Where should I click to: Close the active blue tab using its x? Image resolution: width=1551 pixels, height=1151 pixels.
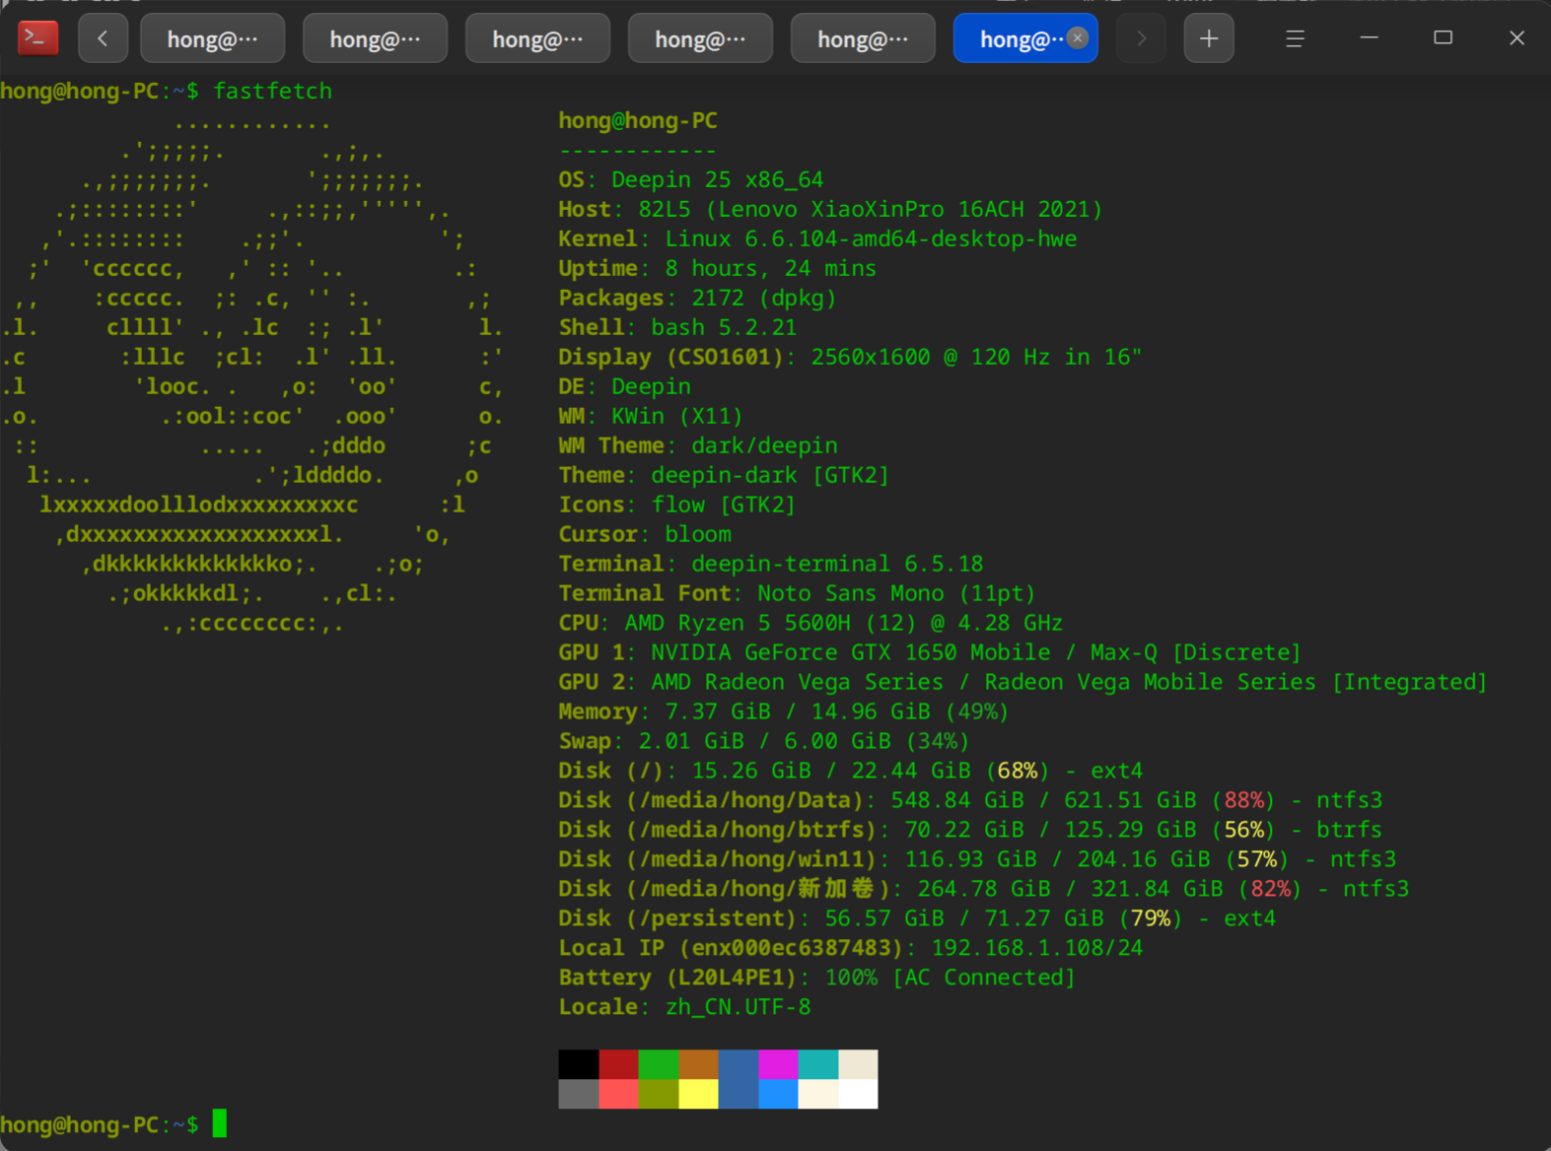coord(1078,37)
